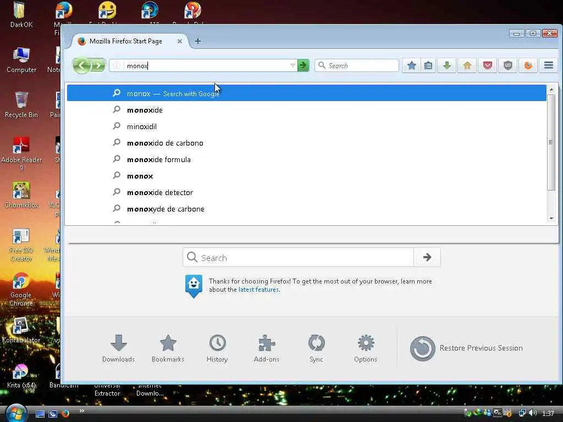Choose the 'minoxidil' suggestion
Screen dimensions: 563x422
tap(306, 126)
